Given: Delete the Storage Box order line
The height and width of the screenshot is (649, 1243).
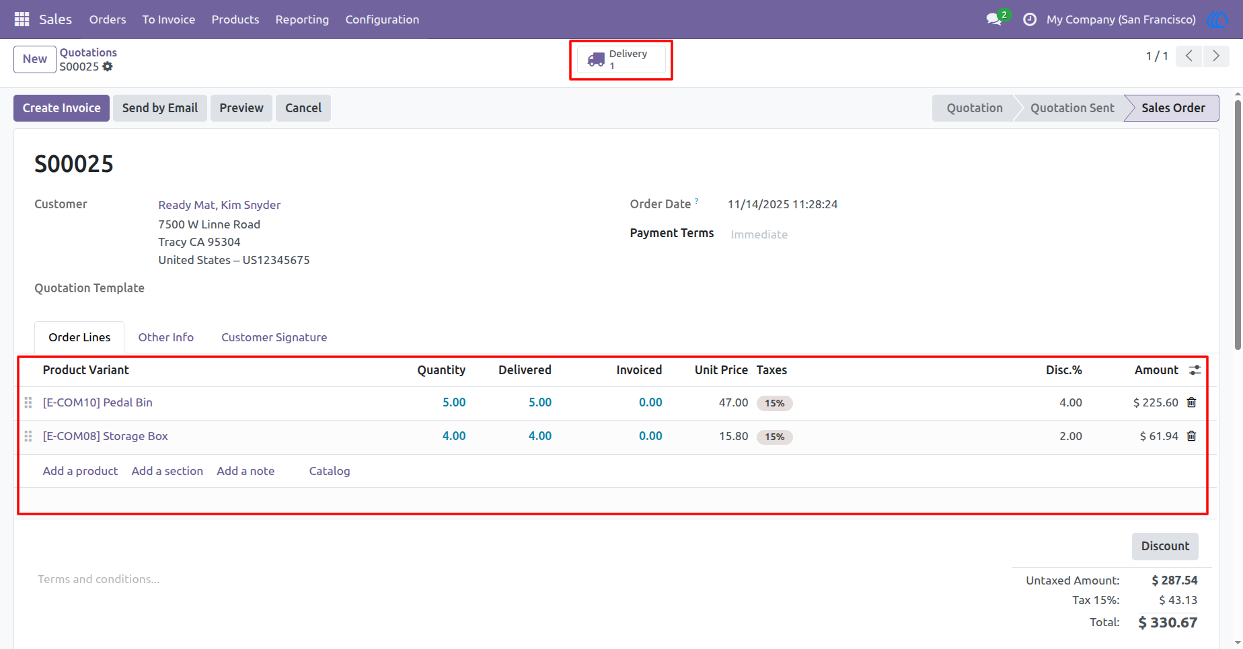Looking at the screenshot, I should pyautogui.click(x=1191, y=436).
